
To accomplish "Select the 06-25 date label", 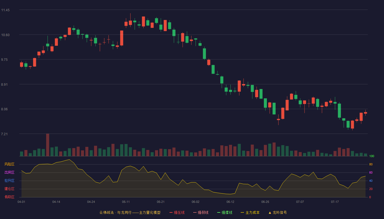I will [x=265, y=202].
